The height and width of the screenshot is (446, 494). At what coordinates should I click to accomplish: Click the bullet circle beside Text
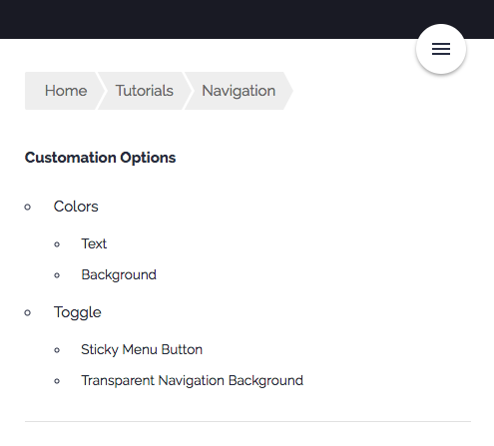click(57, 244)
